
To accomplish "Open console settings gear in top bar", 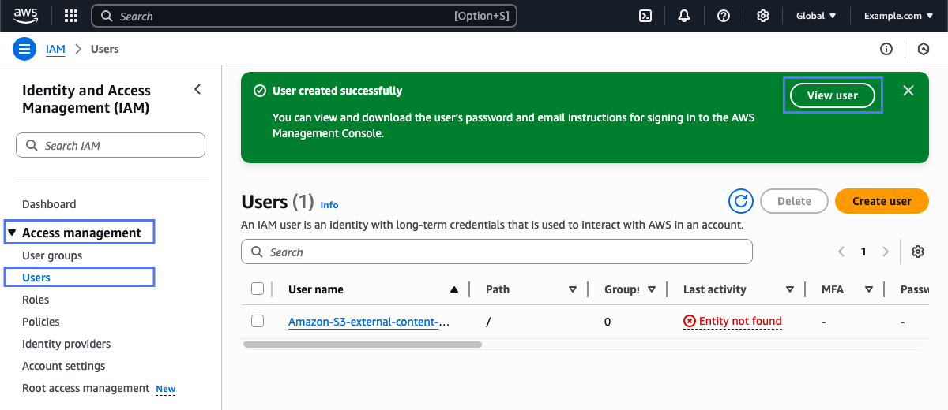I will (x=763, y=16).
